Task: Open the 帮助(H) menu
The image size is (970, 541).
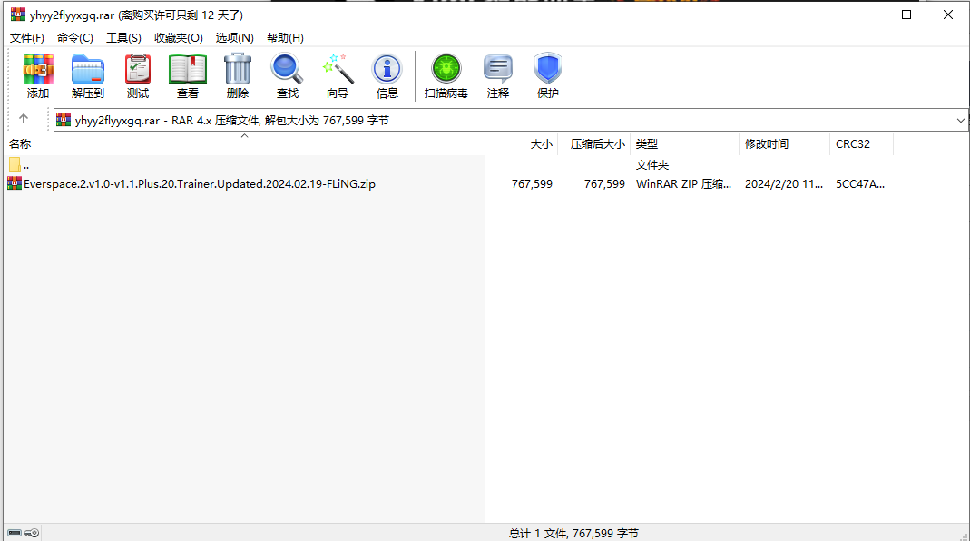Action: tap(285, 38)
